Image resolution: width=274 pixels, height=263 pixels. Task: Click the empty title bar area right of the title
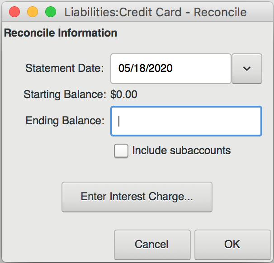point(260,12)
